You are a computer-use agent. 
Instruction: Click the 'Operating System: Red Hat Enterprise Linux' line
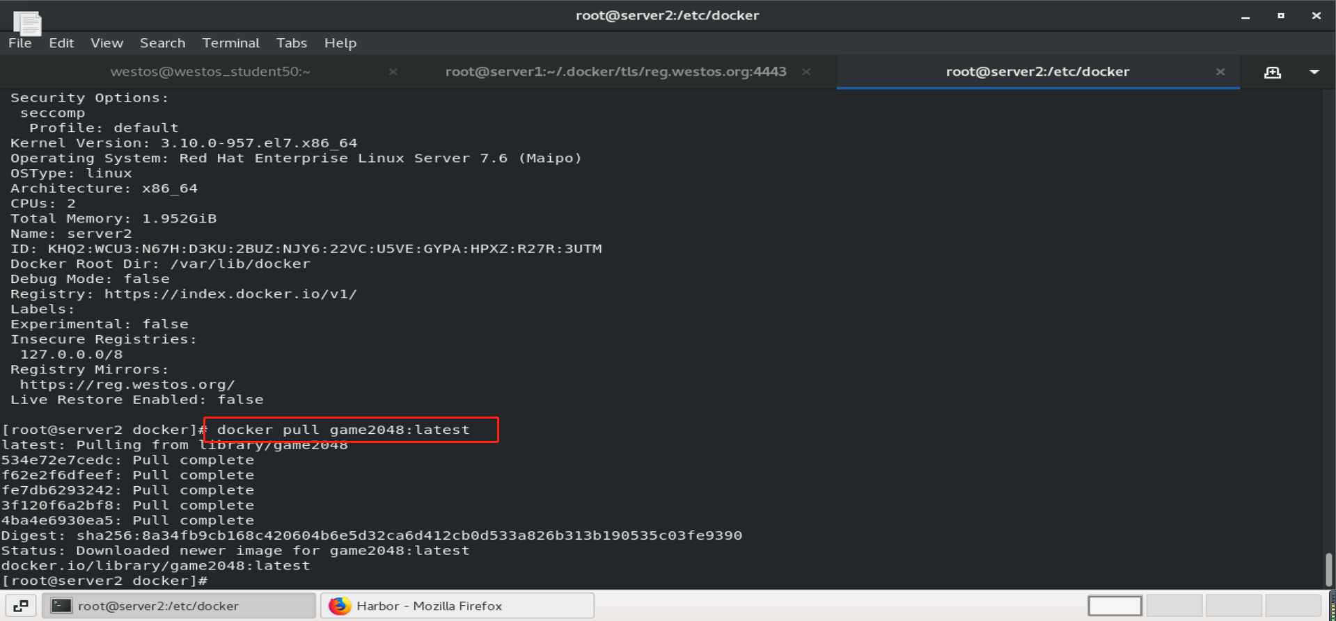(x=296, y=159)
